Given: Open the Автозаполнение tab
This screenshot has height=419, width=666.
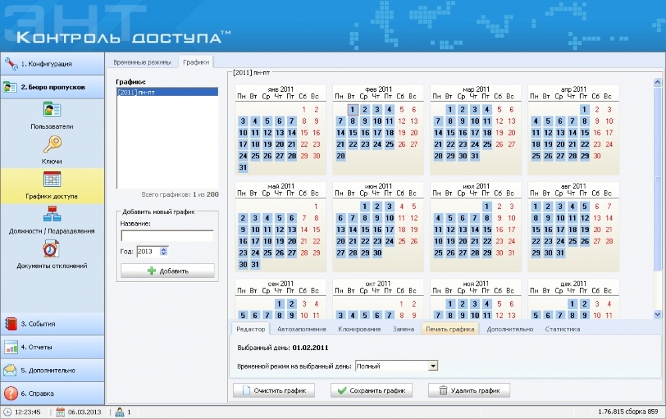Looking at the screenshot, I should point(302,329).
